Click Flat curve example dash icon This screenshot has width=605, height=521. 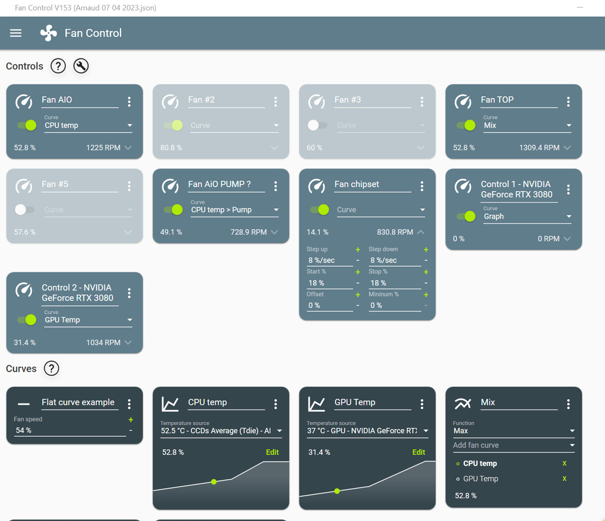pyautogui.click(x=24, y=404)
